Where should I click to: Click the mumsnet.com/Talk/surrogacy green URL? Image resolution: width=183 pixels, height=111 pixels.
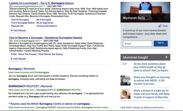(29, 72)
